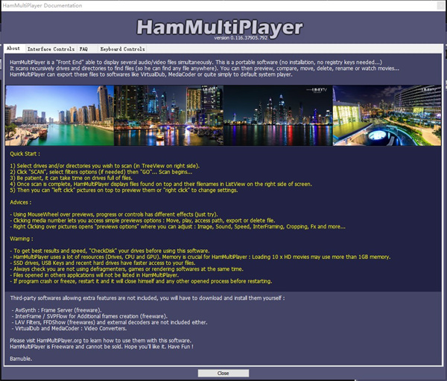Click 'HamMultiPlayer Documentation' window title
The image size is (447, 381).
pyautogui.click(x=42, y=5)
